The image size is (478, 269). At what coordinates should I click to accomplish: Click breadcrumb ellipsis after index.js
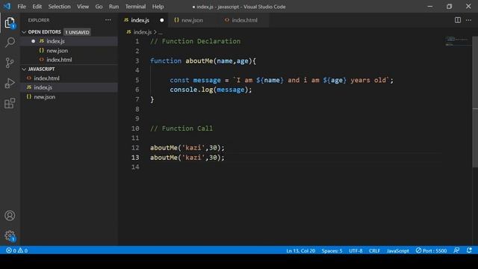pyautogui.click(x=161, y=32)
